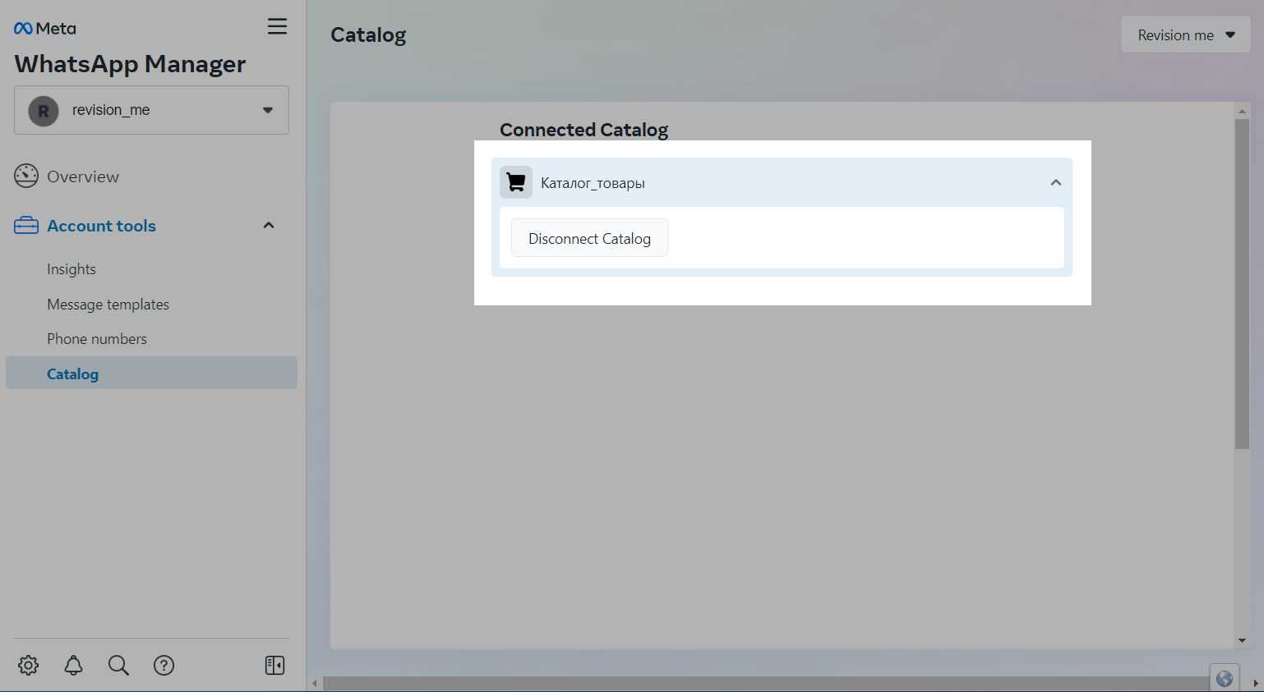Click the globe icon at bottom right

(1225, 678)
